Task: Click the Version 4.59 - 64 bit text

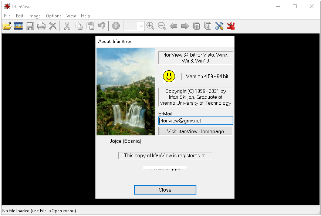Action: pyautogui.click(x=207, y=76)
